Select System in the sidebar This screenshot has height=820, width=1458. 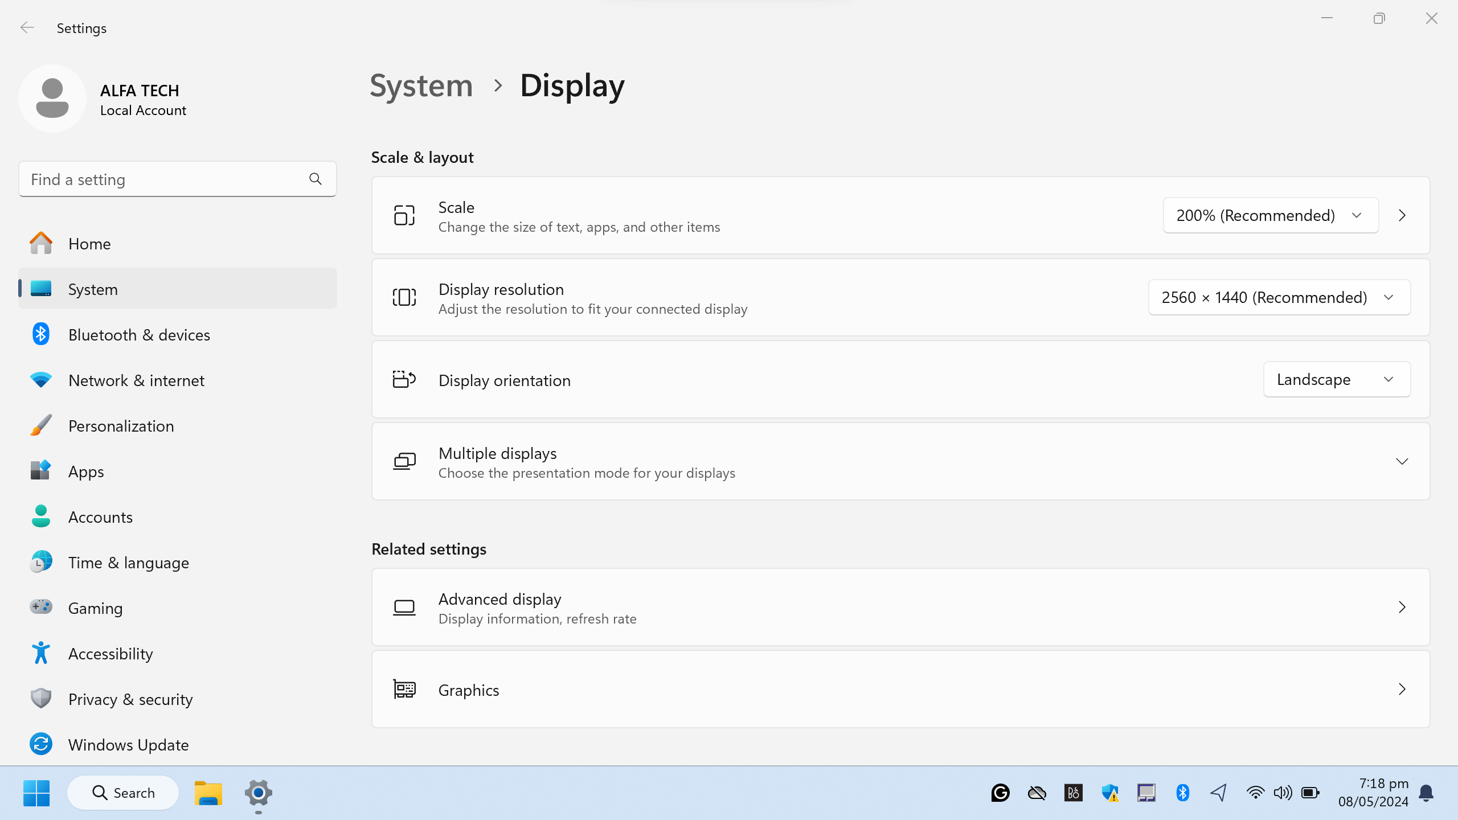click(178, 289)
